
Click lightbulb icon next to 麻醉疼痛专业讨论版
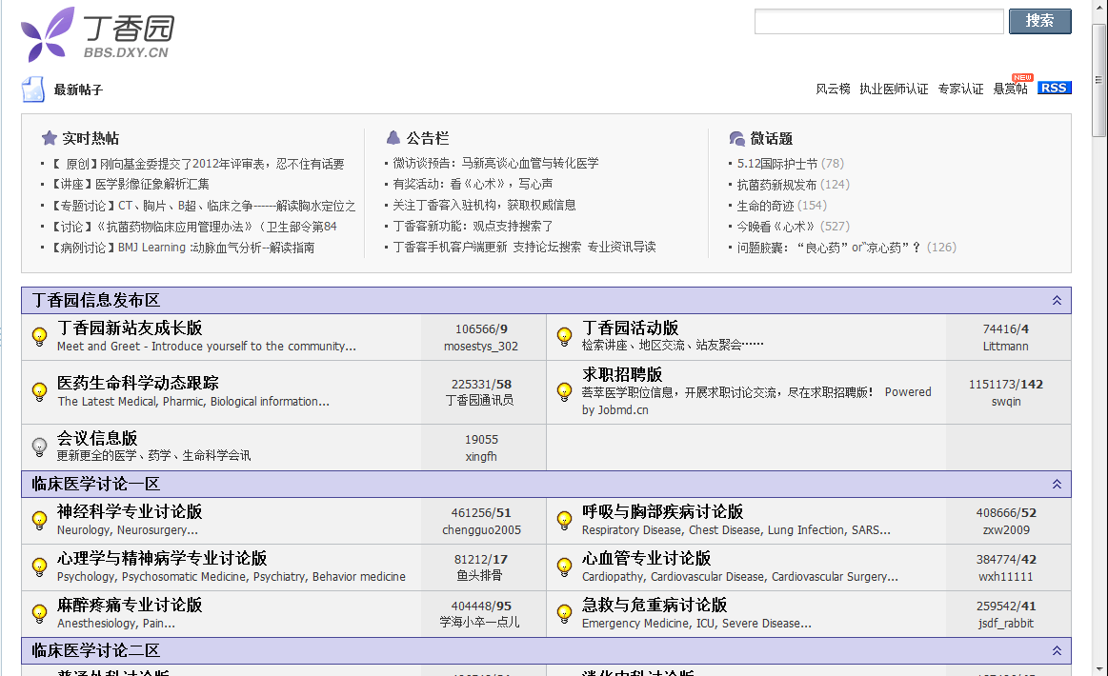(40, 613)
